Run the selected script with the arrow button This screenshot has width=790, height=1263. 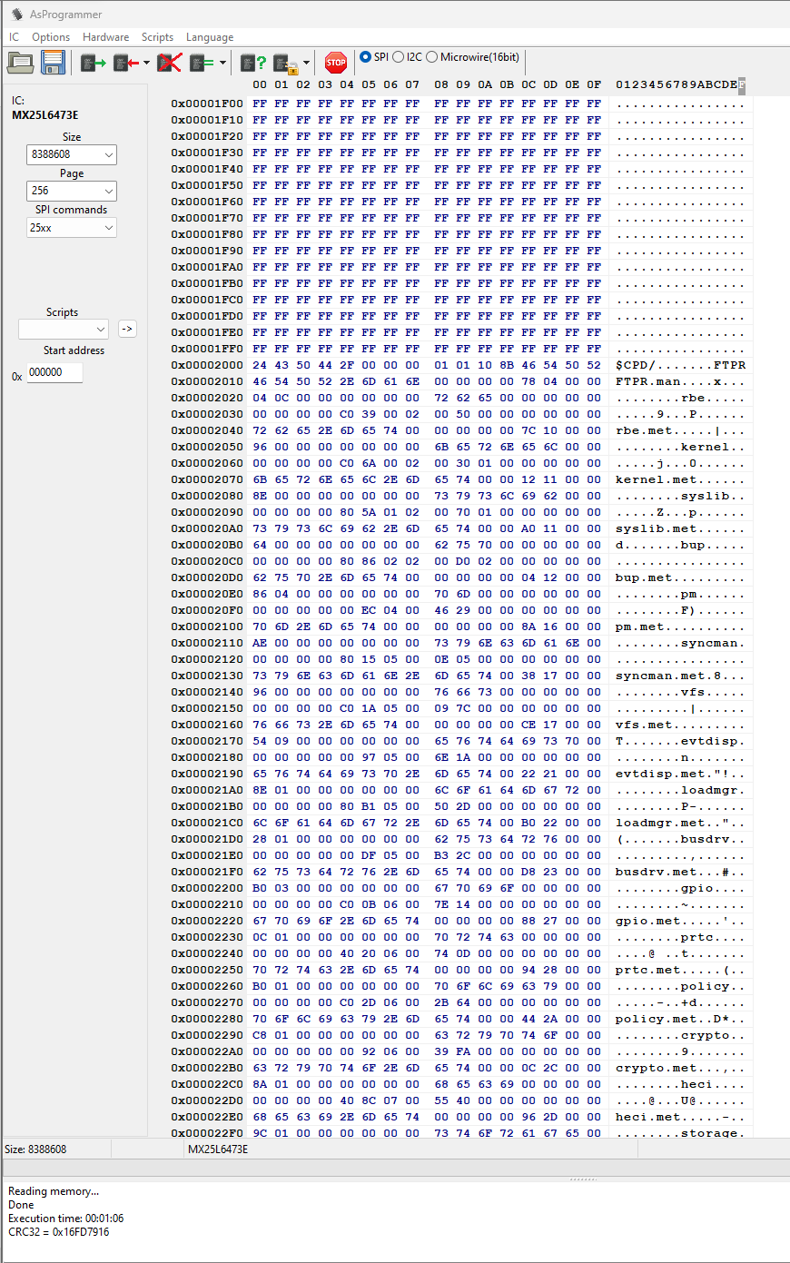point(127,329)
